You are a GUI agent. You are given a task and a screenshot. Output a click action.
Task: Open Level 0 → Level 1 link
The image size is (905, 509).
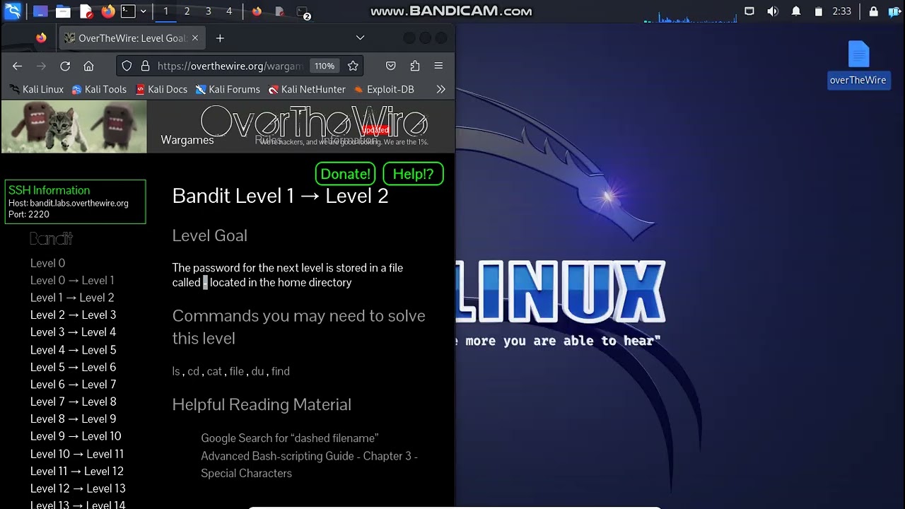point(72,280)
